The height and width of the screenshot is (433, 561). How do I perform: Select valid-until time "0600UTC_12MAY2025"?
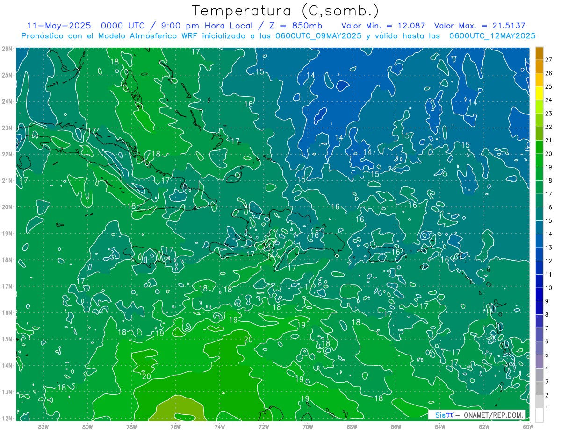point(492,36)
